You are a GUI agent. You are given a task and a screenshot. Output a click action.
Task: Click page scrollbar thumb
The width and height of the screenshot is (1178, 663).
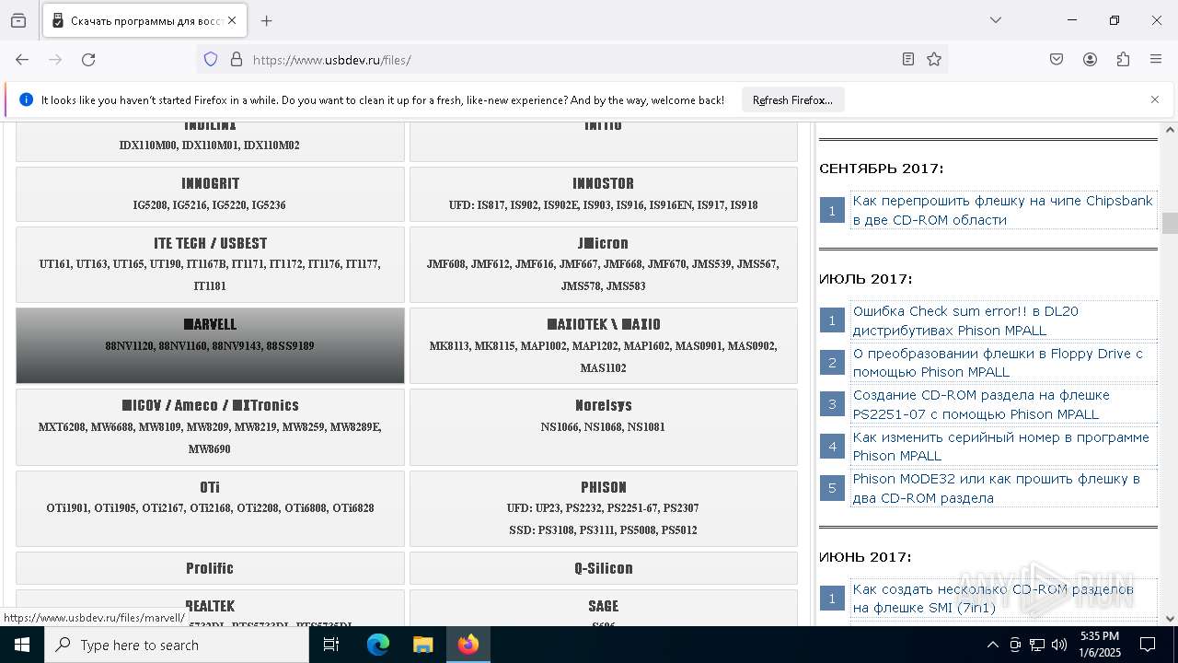(1170, 224)
